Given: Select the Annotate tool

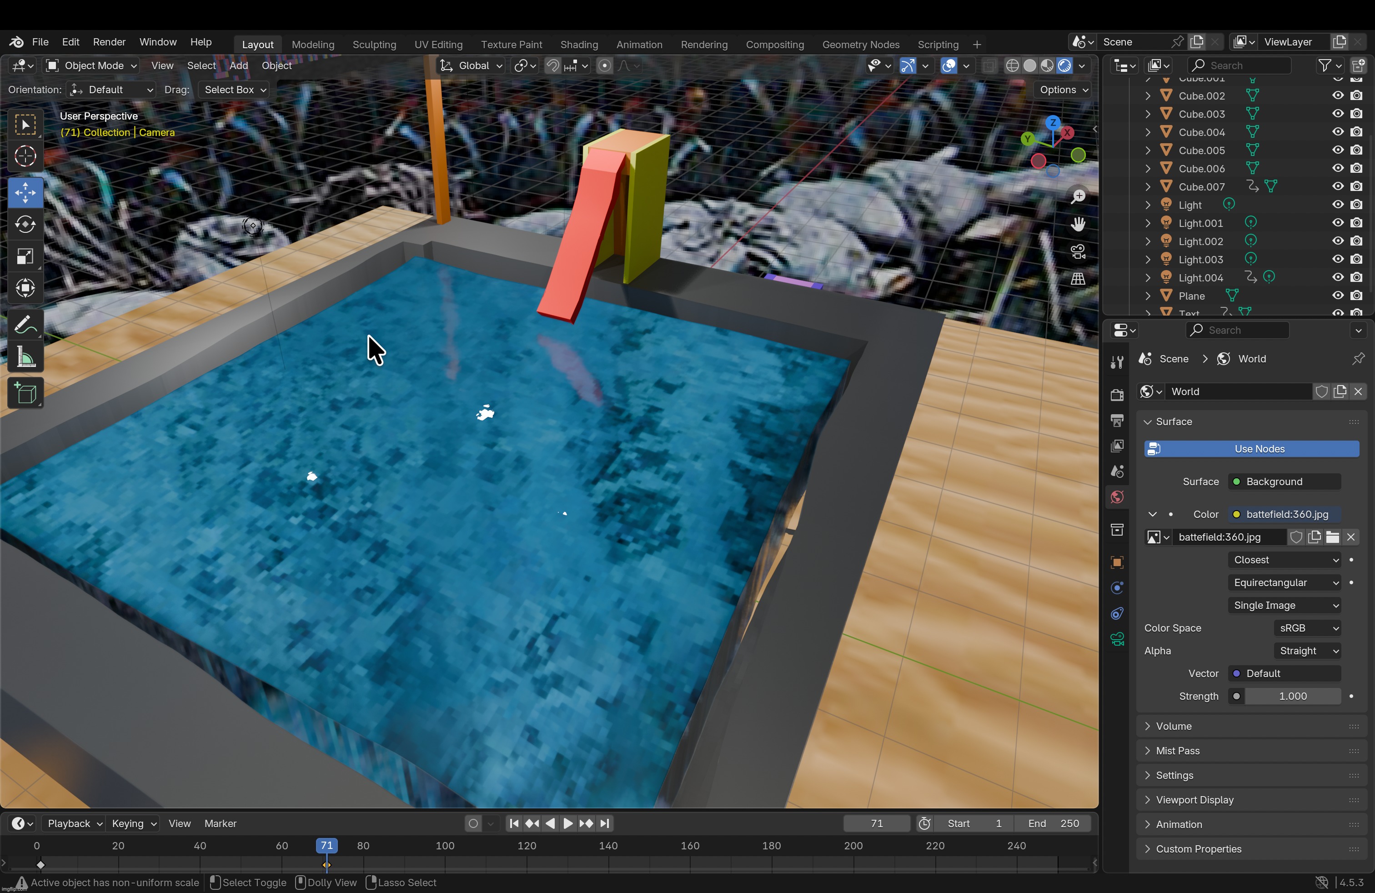Looking at the screenshot, I should click(x=26, y=324).
